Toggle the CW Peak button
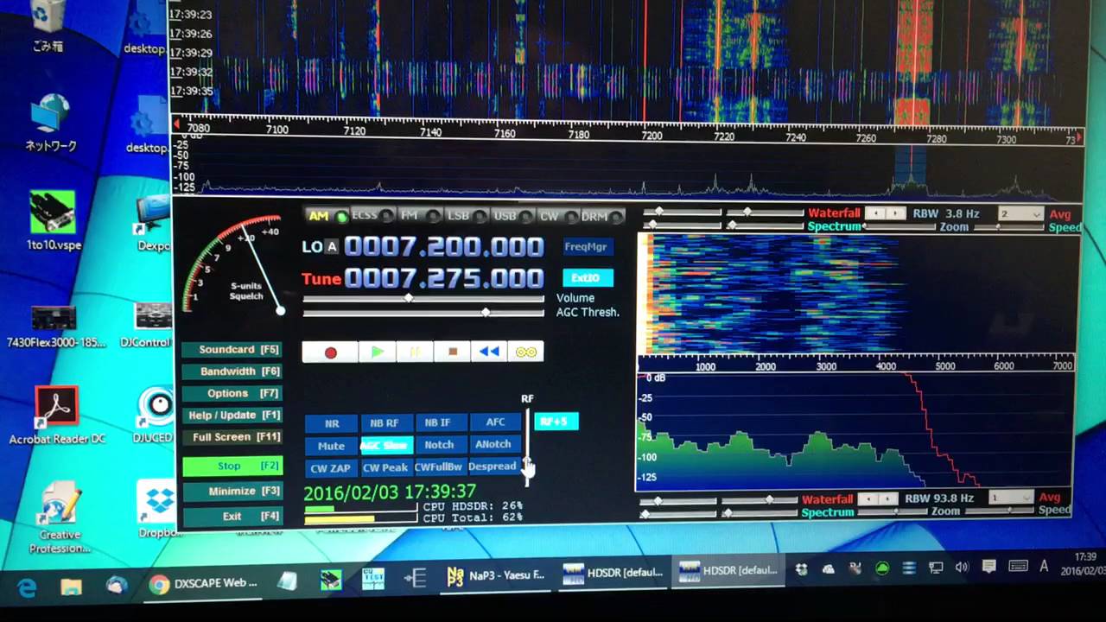Viewport: 1106px width, 622px height. coord(385,467)
